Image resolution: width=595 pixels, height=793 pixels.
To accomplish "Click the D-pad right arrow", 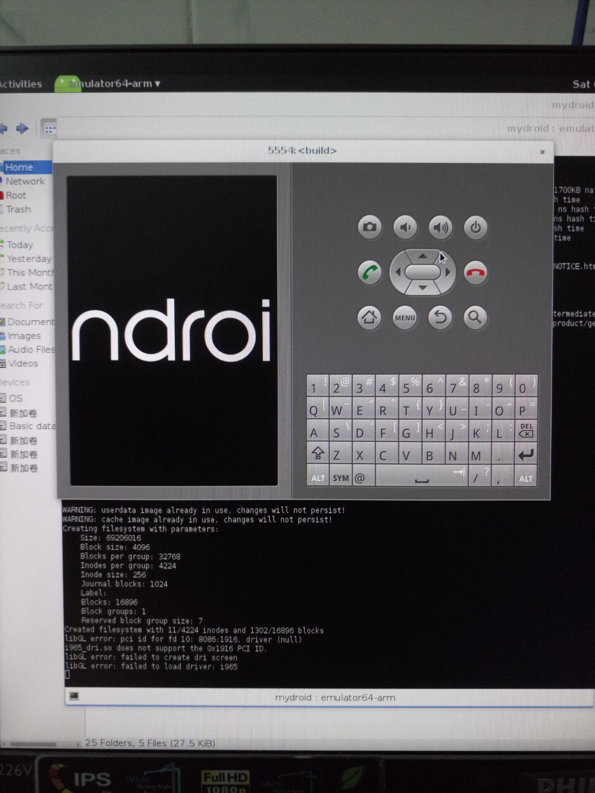I will point(447,272).
